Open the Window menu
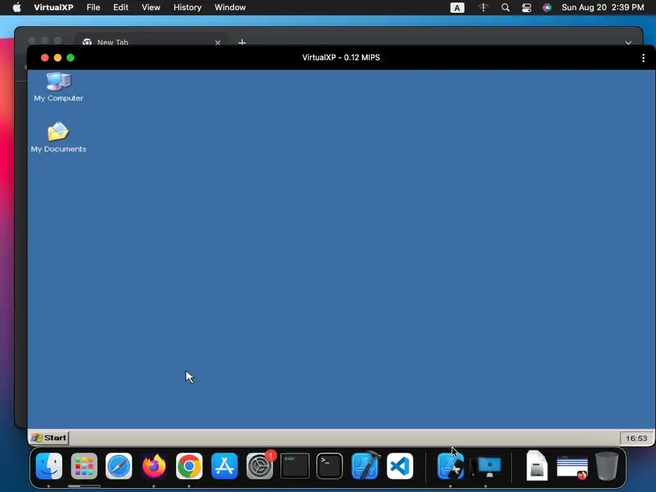This screenshot has width=656, height=492. [x=230, y=8]
